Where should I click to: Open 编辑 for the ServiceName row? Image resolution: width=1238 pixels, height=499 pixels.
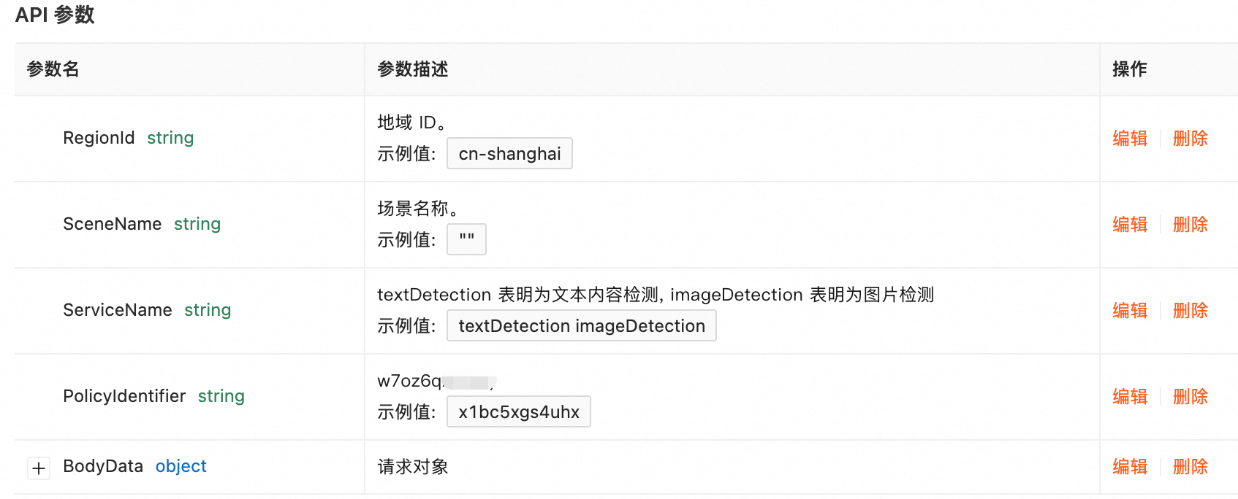pyautogui.click(x=1130, y=311)
